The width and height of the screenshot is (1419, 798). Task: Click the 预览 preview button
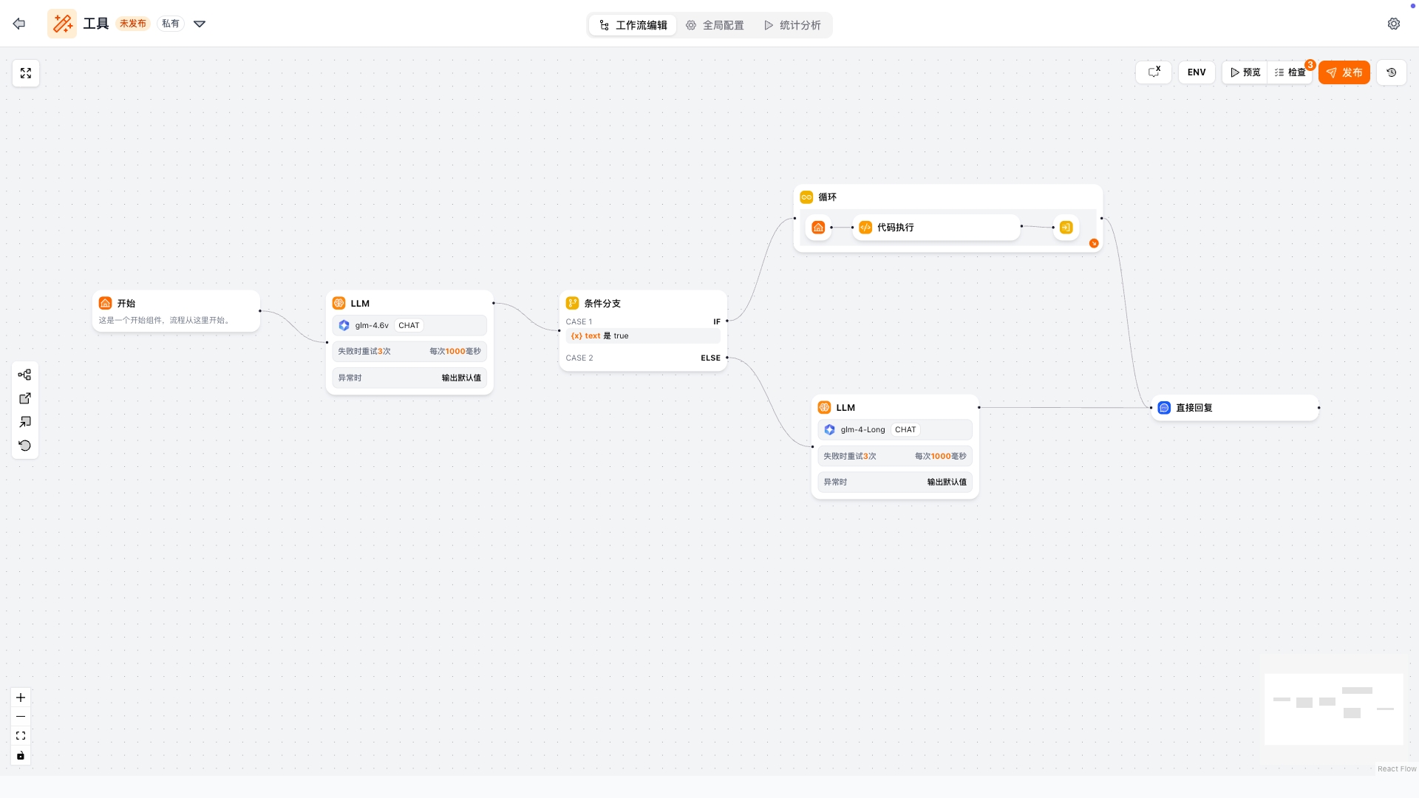[x=1245, y=72]
